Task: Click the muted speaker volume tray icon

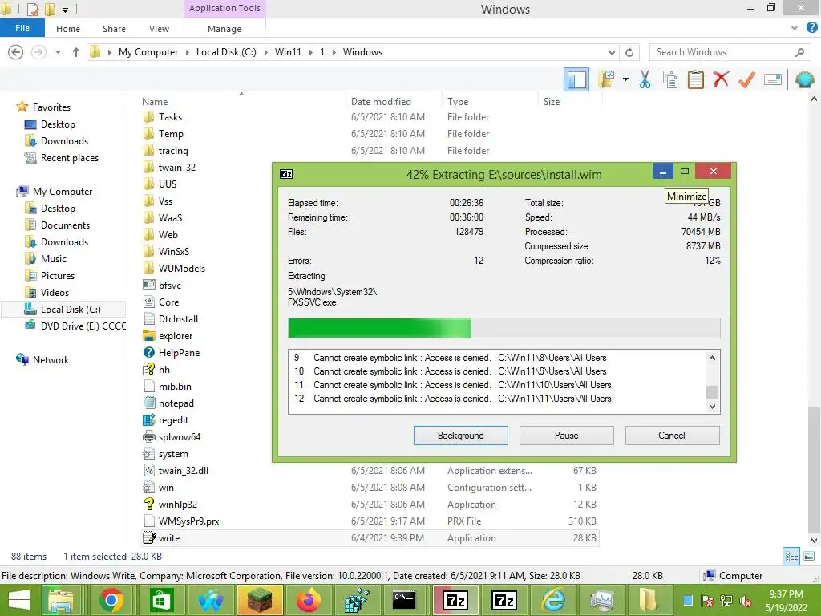Action: [x=745, y=602]
